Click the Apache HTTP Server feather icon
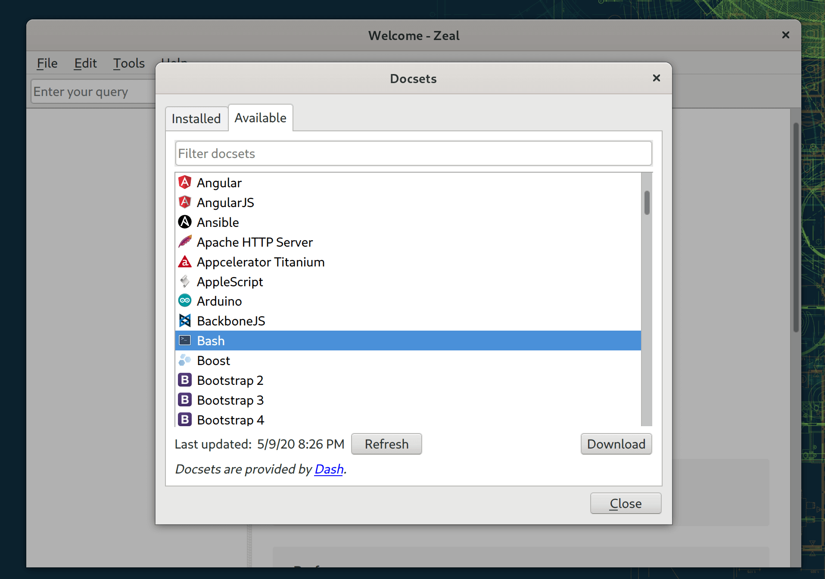 coord(185,242)
